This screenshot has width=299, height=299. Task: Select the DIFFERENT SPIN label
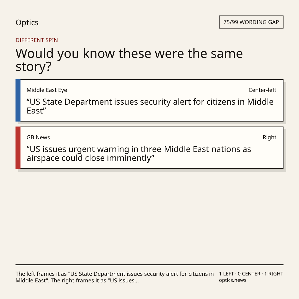[x=37, y=40]
